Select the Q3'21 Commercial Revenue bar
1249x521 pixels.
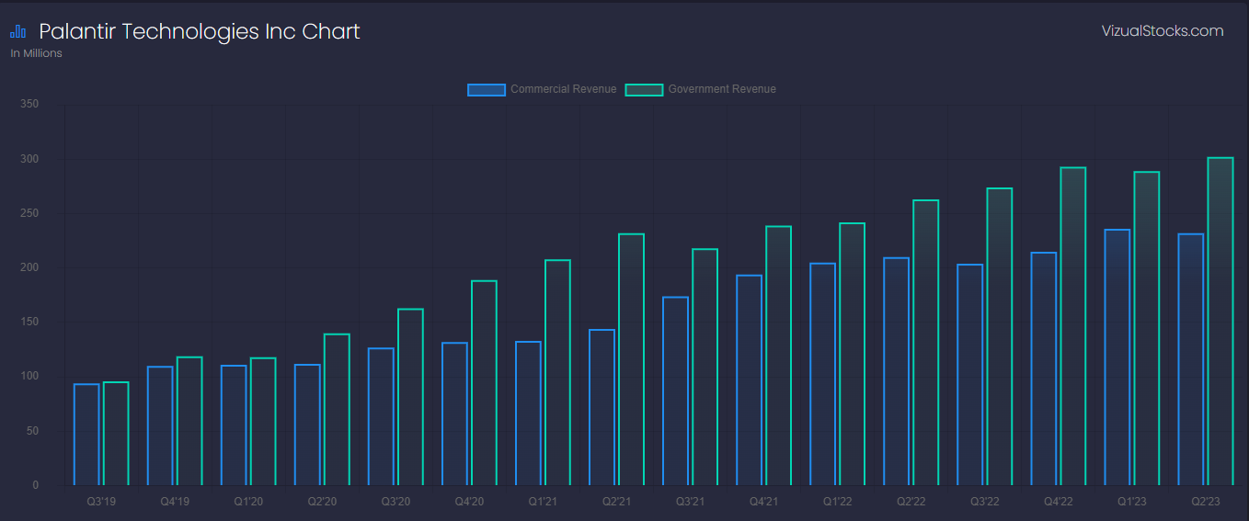coord(675,391)
